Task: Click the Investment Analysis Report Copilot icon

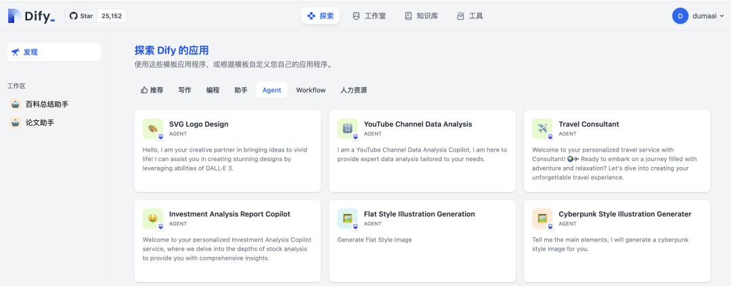Action: pyautogui.click(x=153, y=218)
